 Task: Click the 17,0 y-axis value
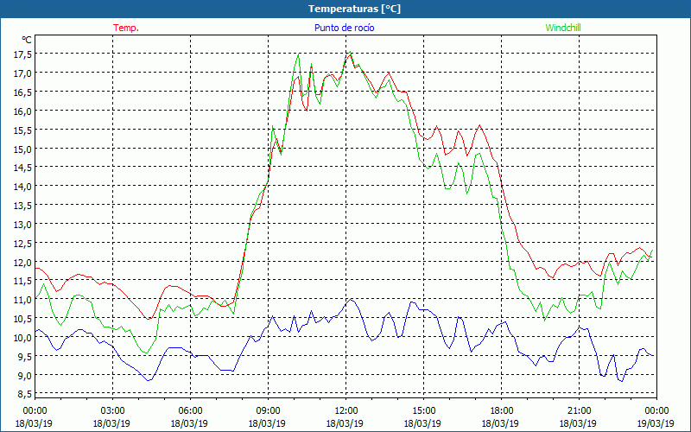coord(23,73)
